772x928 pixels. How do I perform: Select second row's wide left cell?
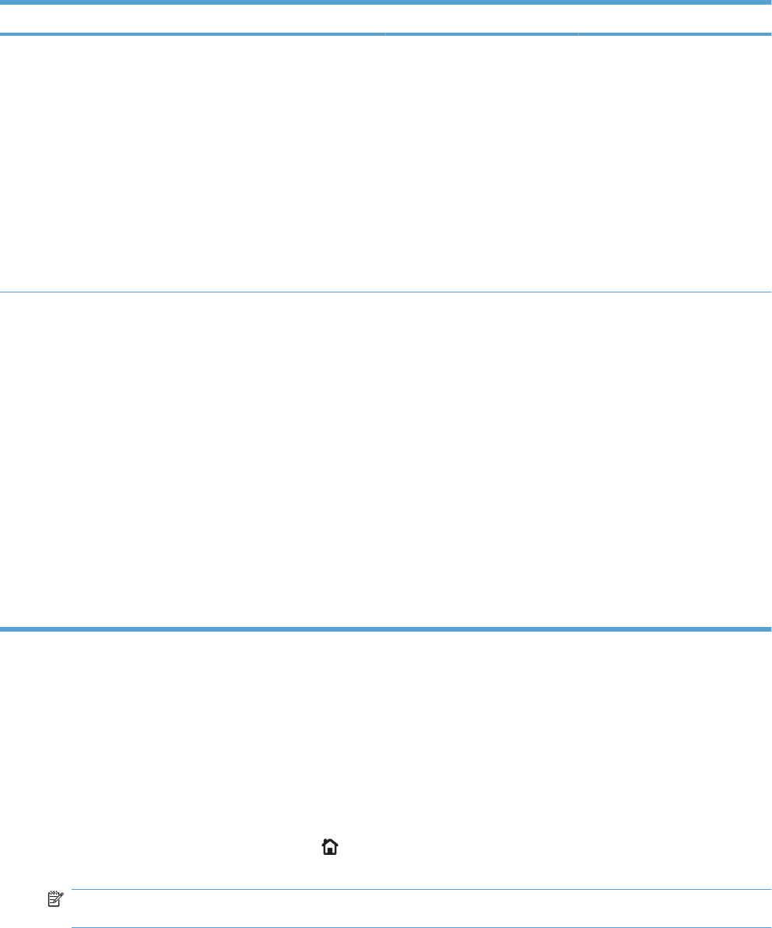pos(192,459)
